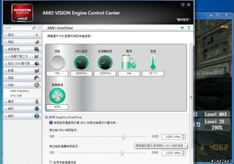Collapse the sidebar with double-arrow button
Image resolution: width=234 pixels, height=164 pixels.
coord(39,28)
